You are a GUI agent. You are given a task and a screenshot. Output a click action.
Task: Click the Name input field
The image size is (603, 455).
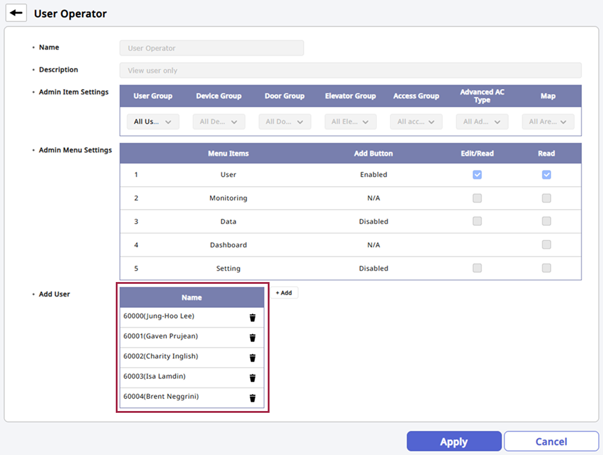click(x=212, y=48)
